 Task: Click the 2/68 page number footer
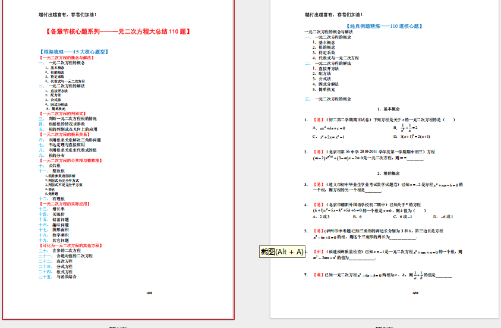tap(415, 292)
